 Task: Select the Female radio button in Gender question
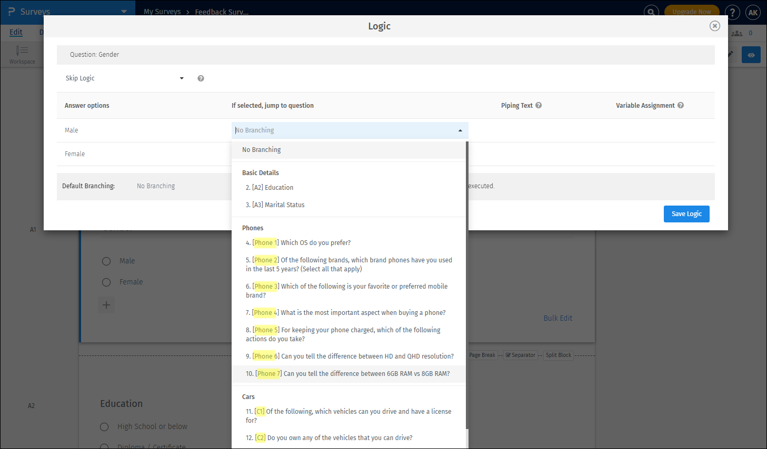click(106, 282)
